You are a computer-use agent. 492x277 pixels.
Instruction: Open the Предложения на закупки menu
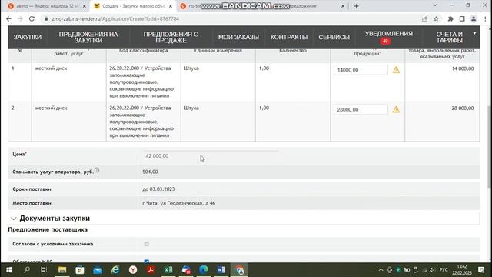(x=88, y=37)
